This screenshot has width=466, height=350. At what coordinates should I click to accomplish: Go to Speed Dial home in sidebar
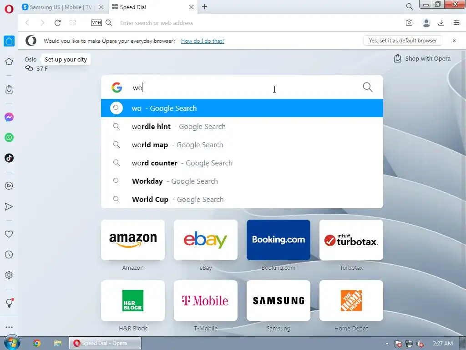[9, 41]
